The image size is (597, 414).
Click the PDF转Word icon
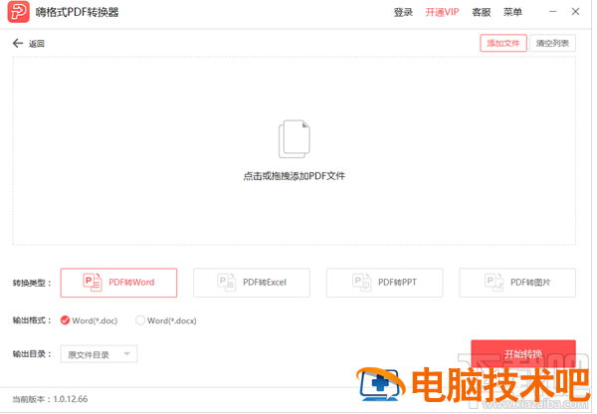click(93, 283)
